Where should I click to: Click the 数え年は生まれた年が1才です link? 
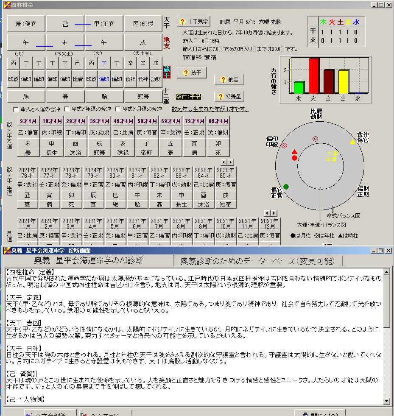click(210, 109)
